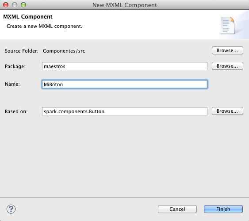Click the Package label
Image resolution: width=249 pixels, height=221 pixels.
coord(15,66)
